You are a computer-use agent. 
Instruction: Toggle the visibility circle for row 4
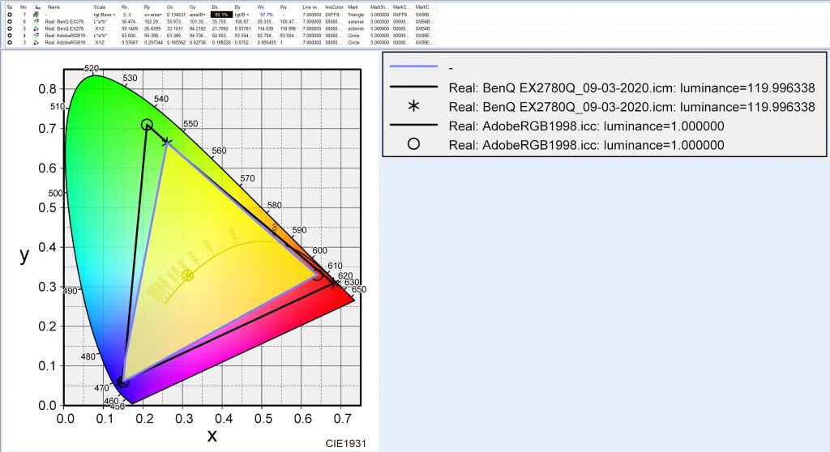[10, 36]
